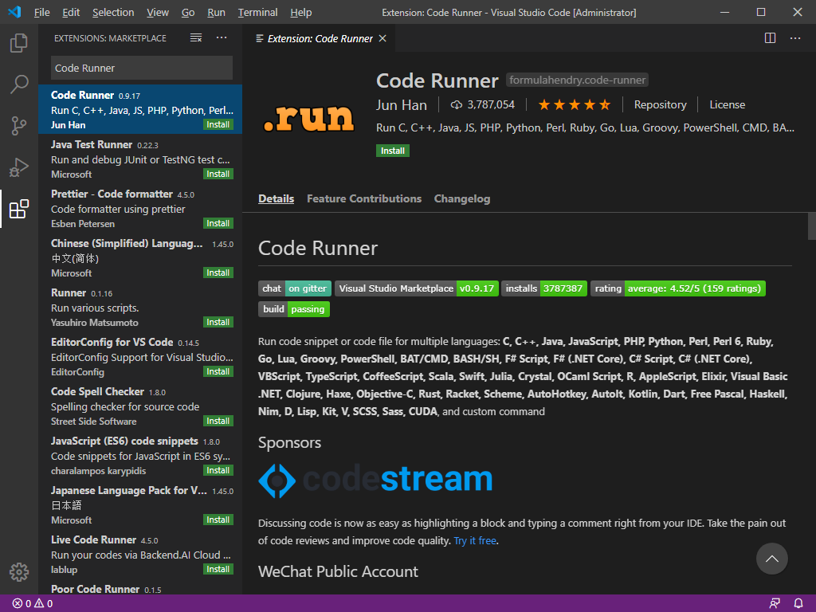Select the Extension: Code Runner editor tab

pyautogui.click(x=320, y=38)
